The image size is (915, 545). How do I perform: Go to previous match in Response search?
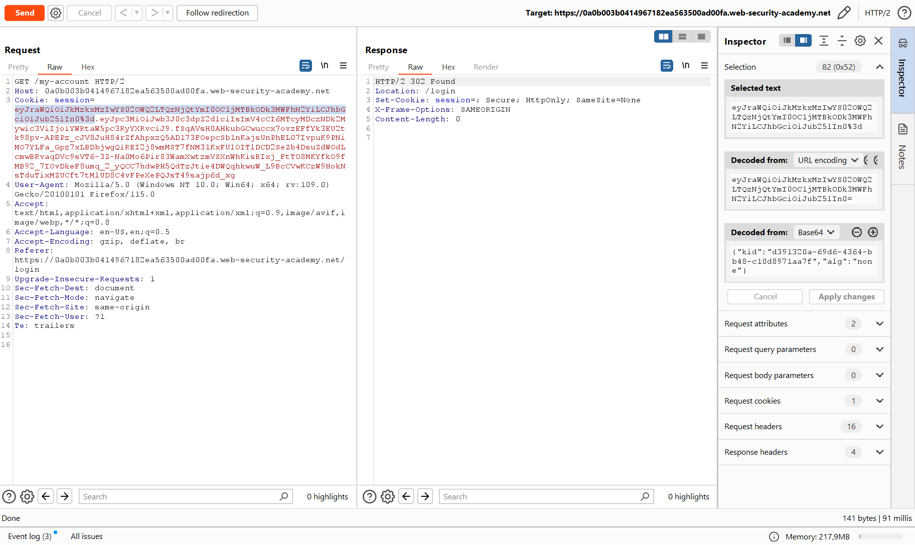click(406, 496)
